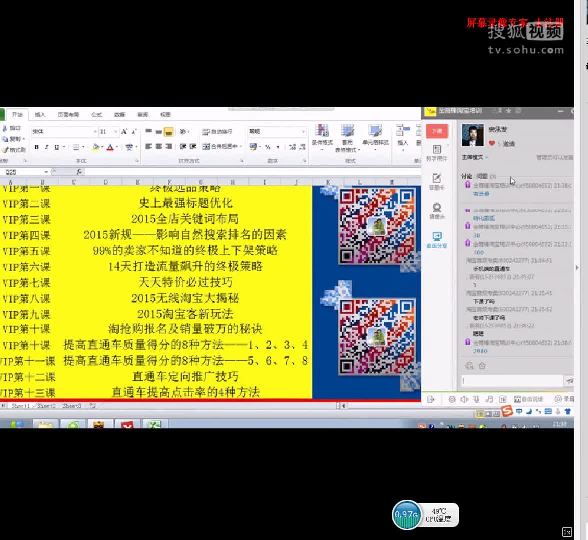The image size is (588, 540).
Task: Open Conditional Formatting (条件格式) menu
Action: [322, 137]
